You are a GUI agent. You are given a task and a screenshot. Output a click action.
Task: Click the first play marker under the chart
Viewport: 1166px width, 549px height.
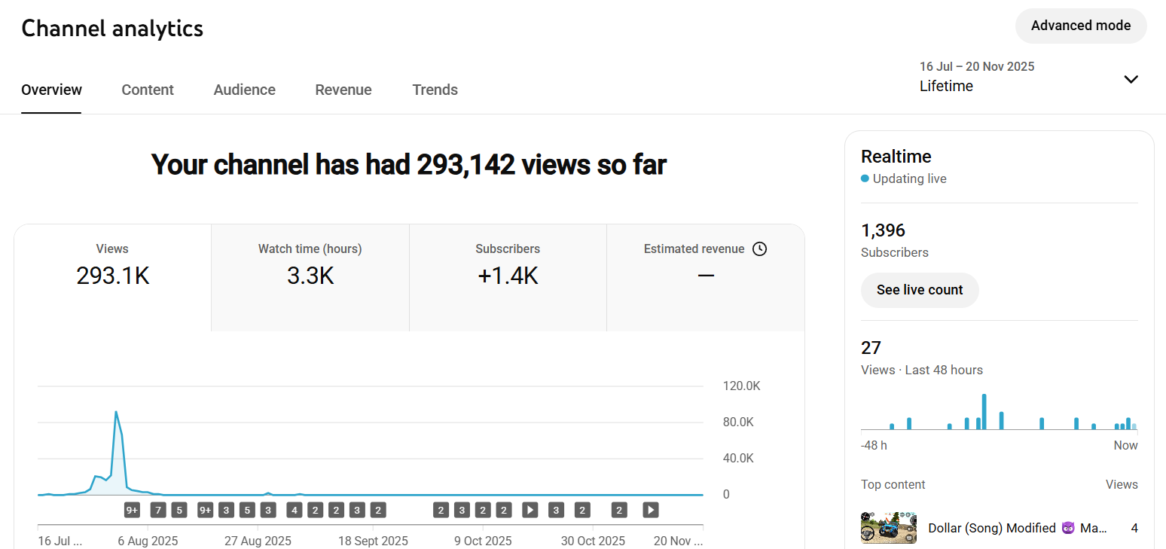pyautogui.click(x=530, y=510)
